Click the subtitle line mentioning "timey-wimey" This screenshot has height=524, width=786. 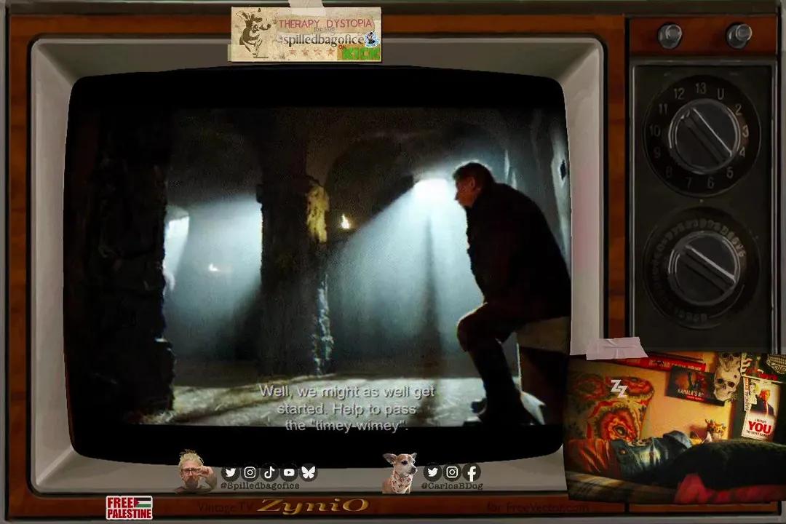pyautogui.click(x=346, y=426)
